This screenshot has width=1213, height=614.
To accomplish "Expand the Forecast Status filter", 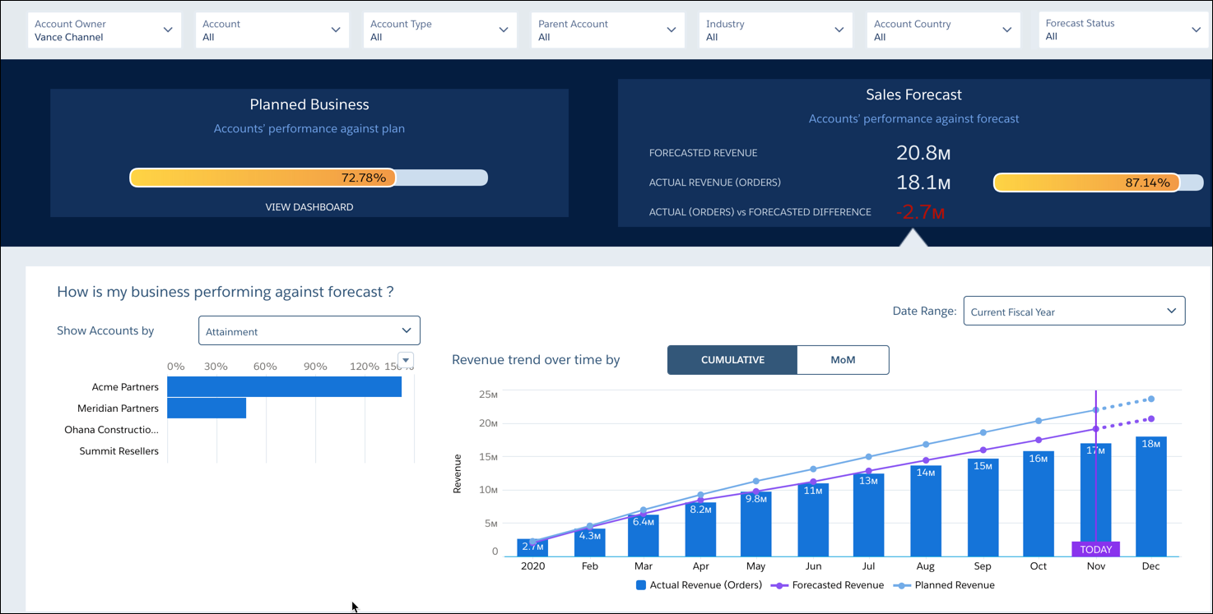I will tap(1124, 30).
